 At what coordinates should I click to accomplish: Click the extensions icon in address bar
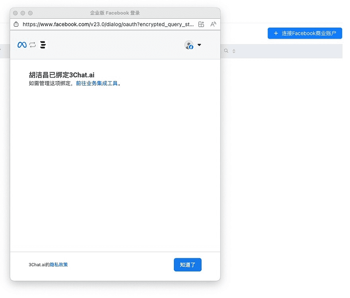201,24
